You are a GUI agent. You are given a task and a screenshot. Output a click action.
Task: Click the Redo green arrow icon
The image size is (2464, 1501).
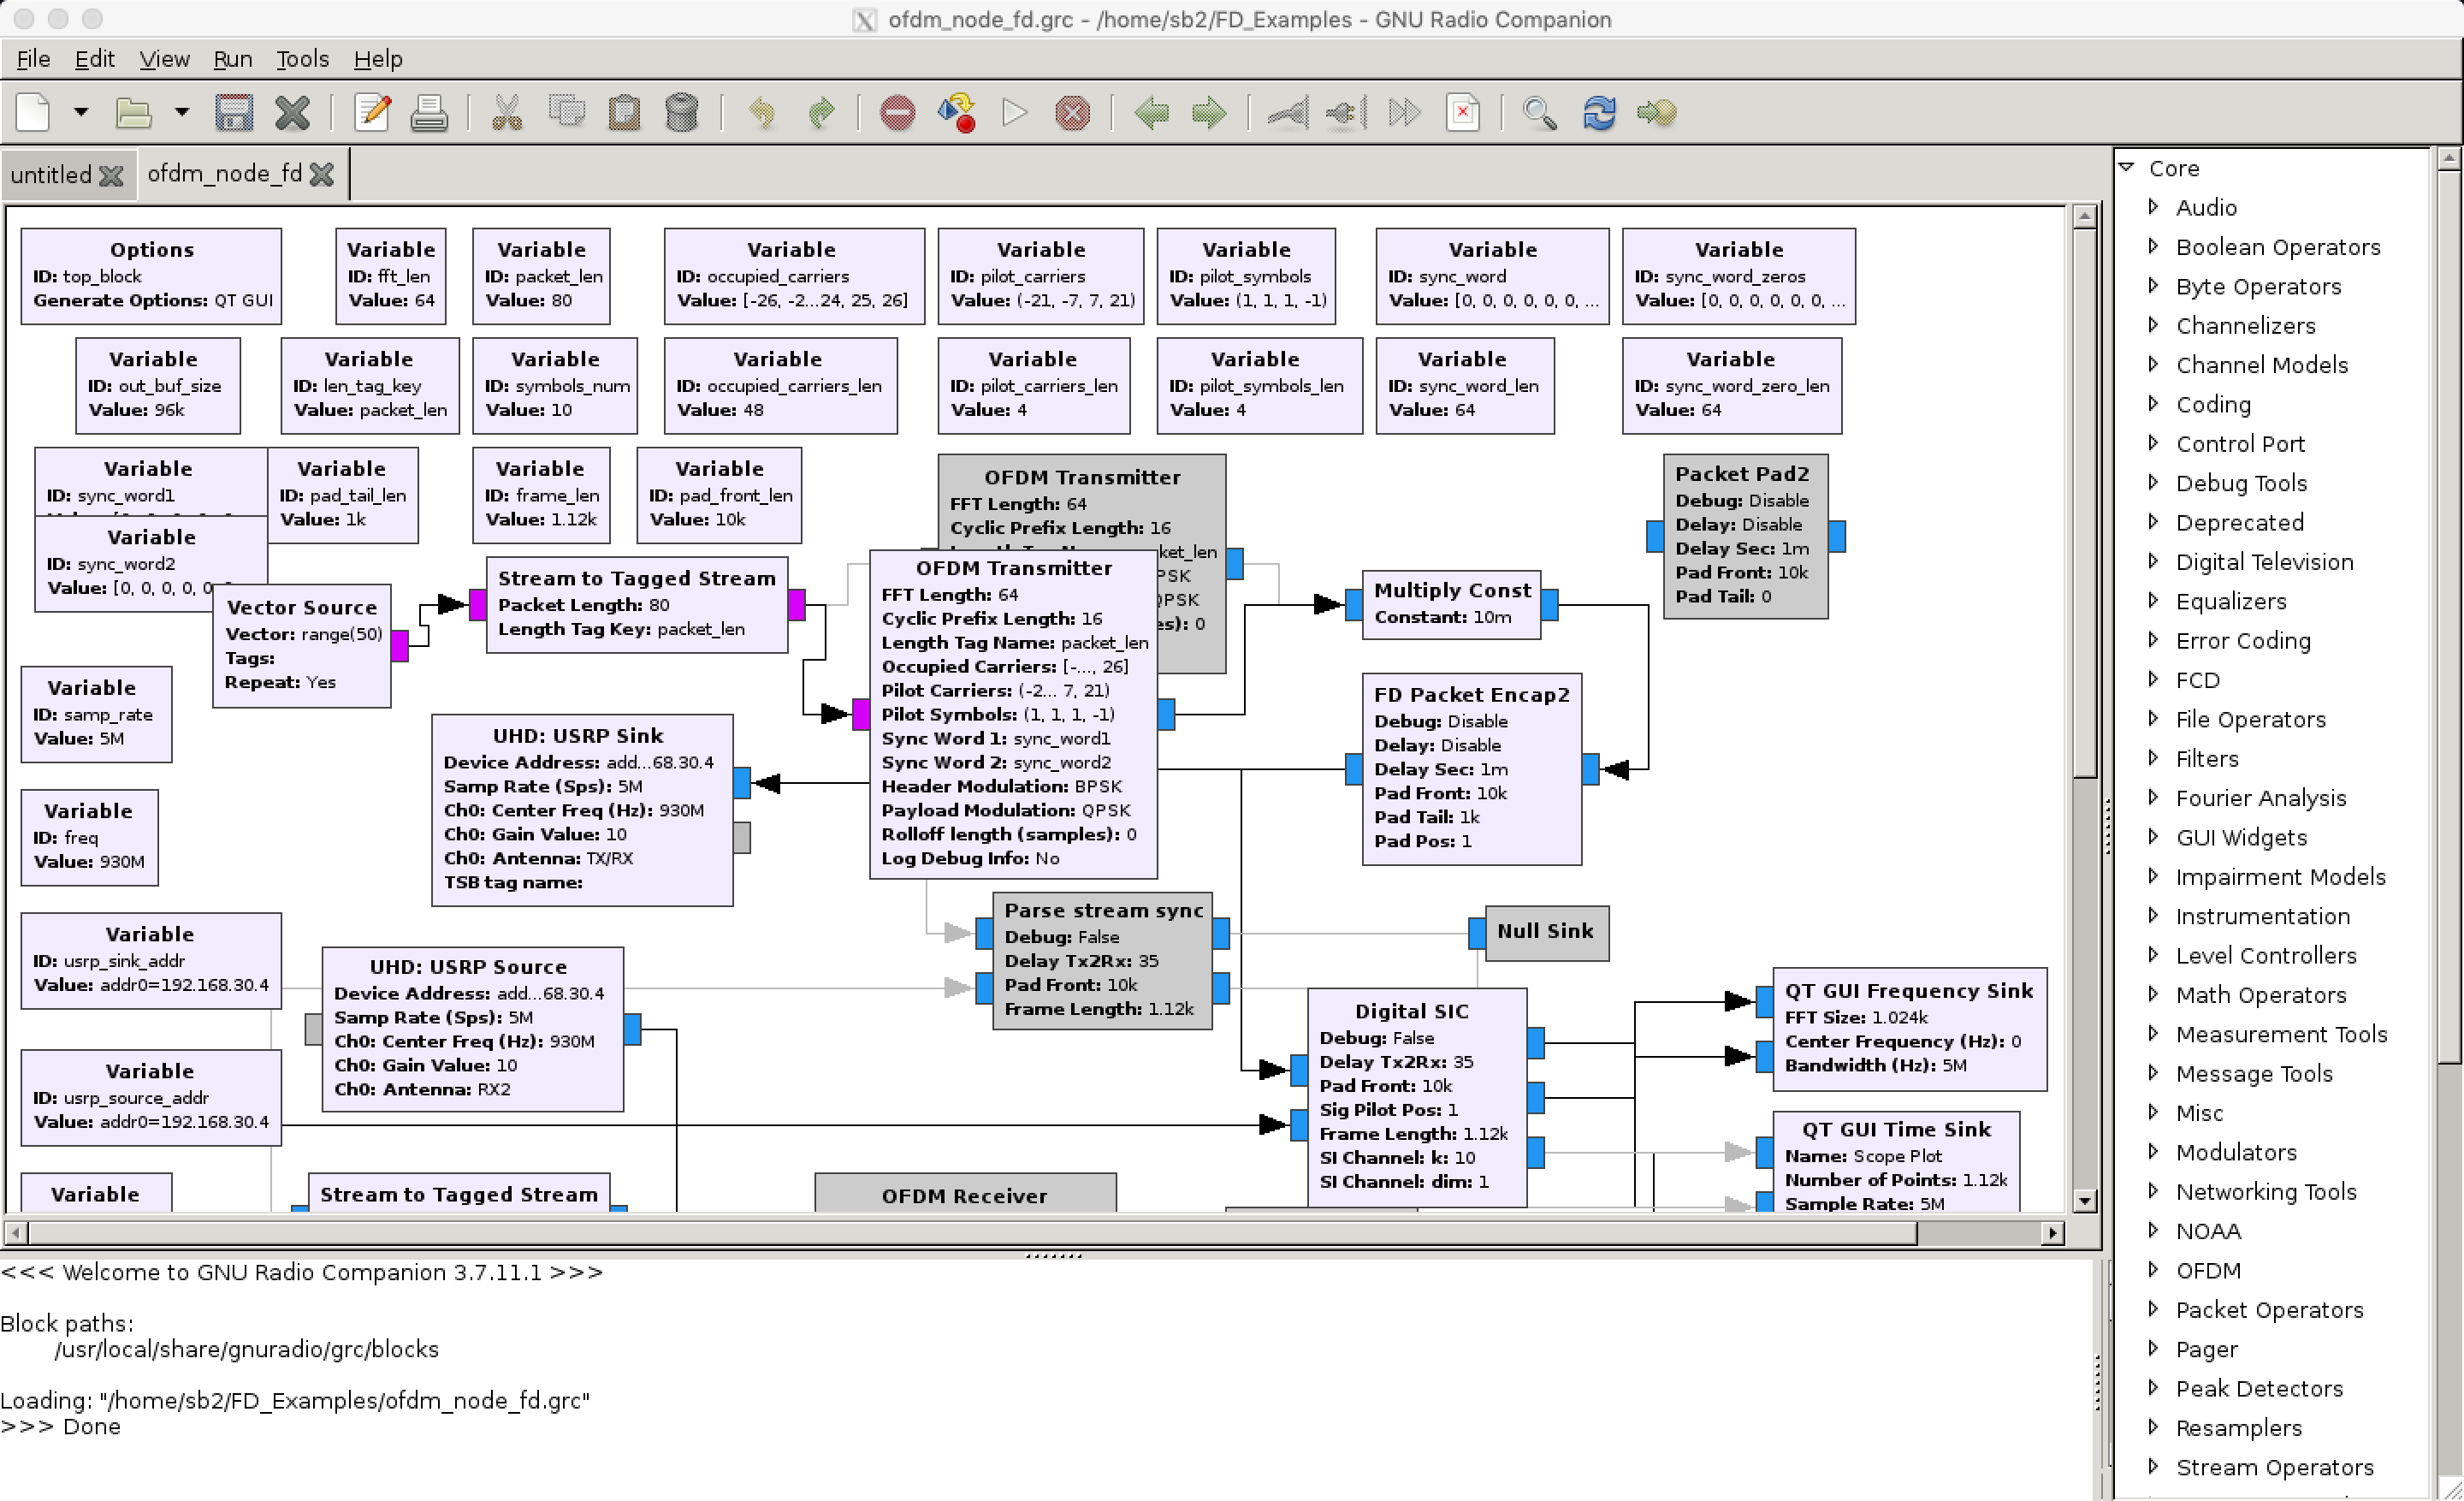click(x=820, y=113)
